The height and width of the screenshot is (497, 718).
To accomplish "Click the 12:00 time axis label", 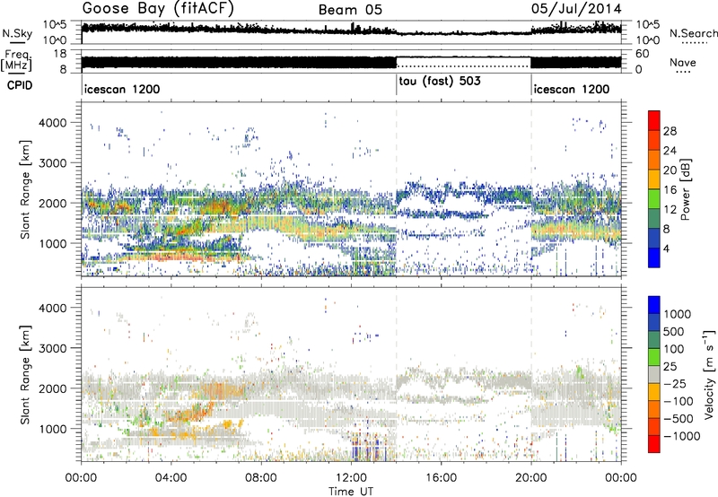I will click(351, 478).
